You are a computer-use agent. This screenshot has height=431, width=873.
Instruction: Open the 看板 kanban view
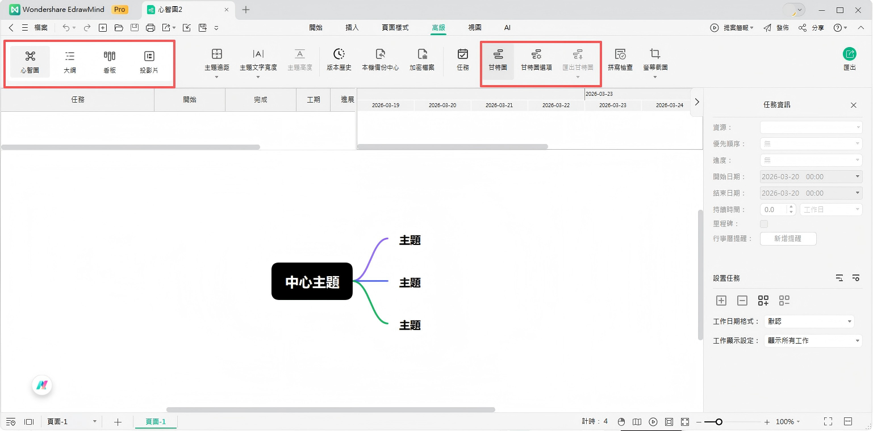(110, 61)
